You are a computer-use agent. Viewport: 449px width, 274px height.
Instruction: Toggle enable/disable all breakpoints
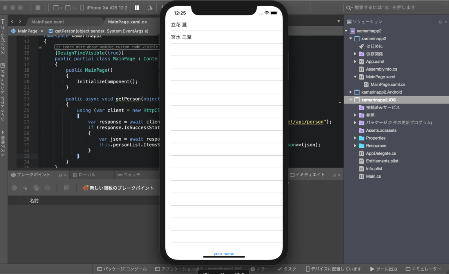point(36,188)
